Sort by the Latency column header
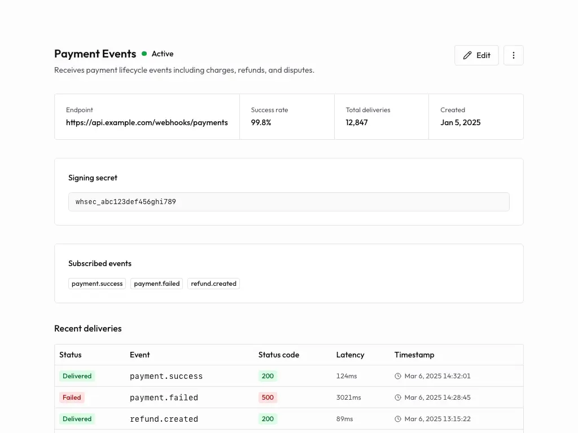The height and width of the screenshot is (433, 578). click(350, 355)
